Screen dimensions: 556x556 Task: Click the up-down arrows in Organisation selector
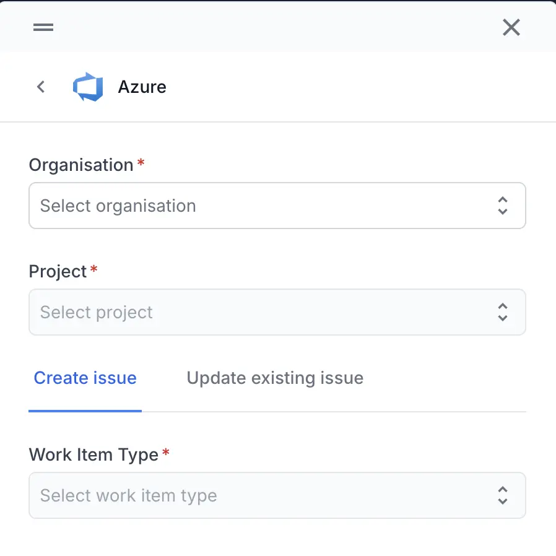pos(502,206)
